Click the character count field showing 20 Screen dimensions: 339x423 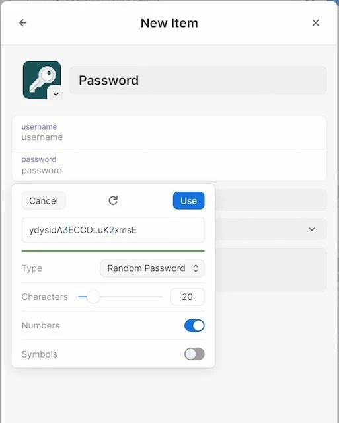(188, 297)
